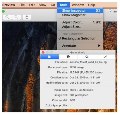Click the Tools menu in menu bar
Viewport: 120px width, 115px height.
pyautogui.click(x=64, y=5)
